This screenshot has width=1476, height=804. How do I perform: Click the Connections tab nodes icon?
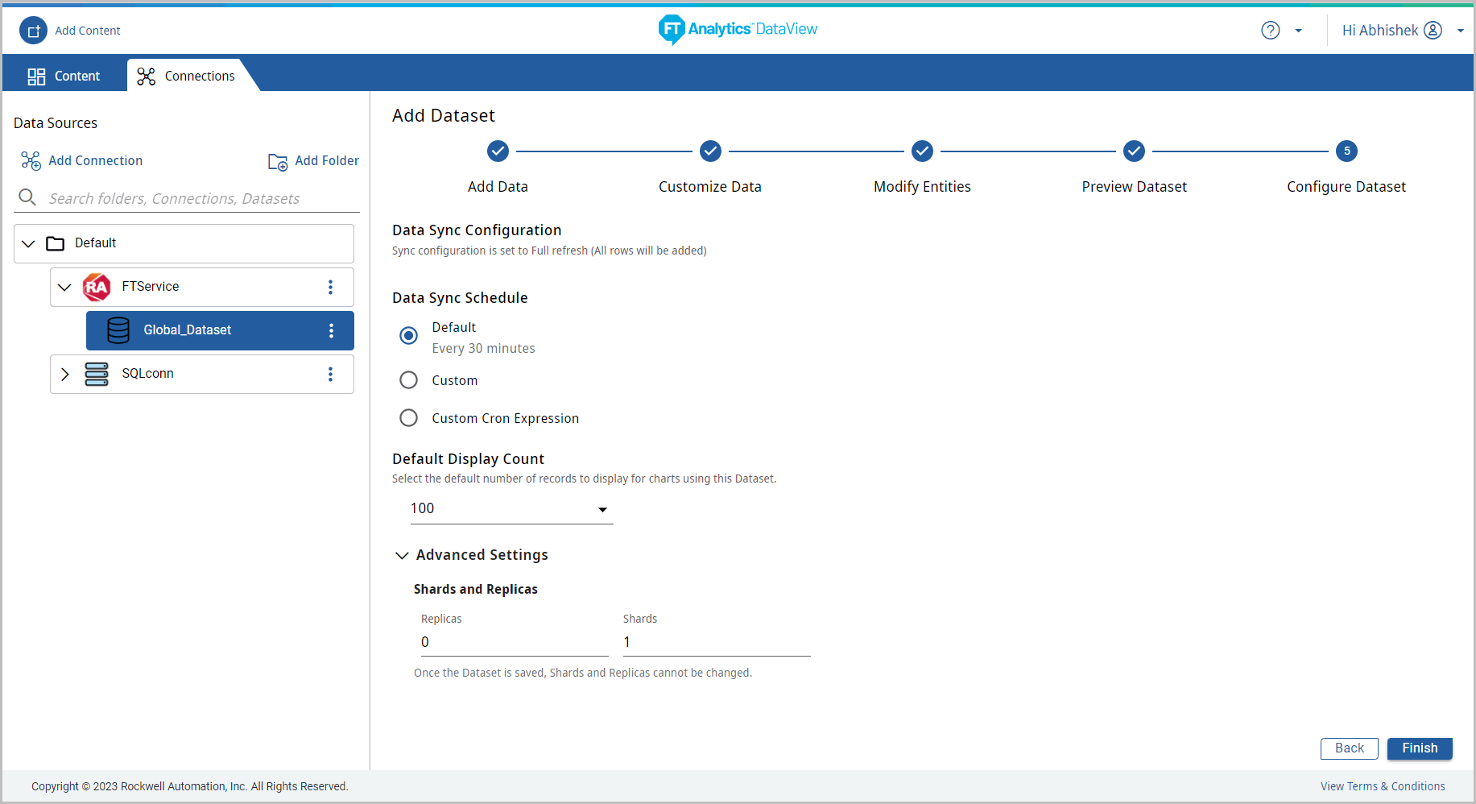(146, 77)
